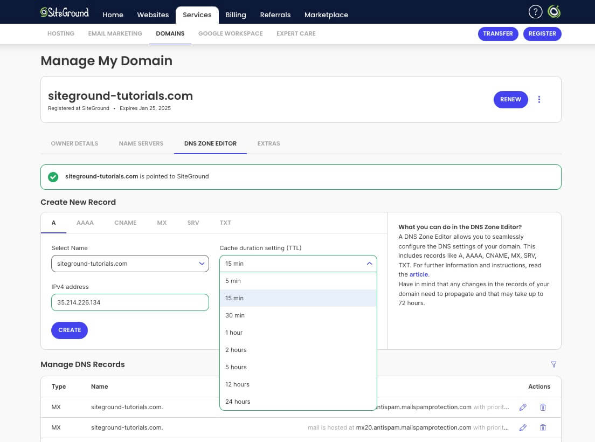Click the blue CREATE button

point(70,330)
